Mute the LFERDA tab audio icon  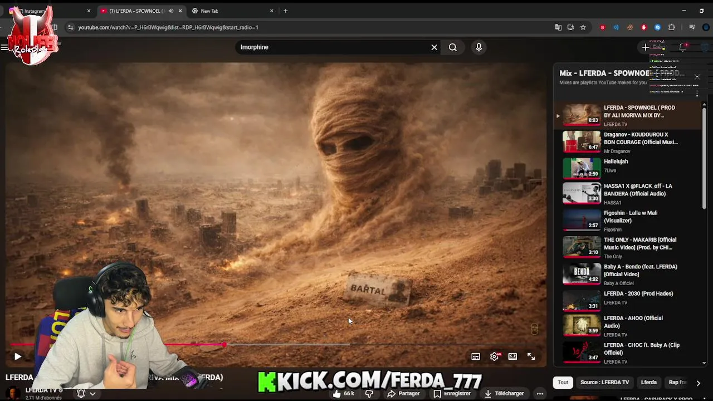171,11
